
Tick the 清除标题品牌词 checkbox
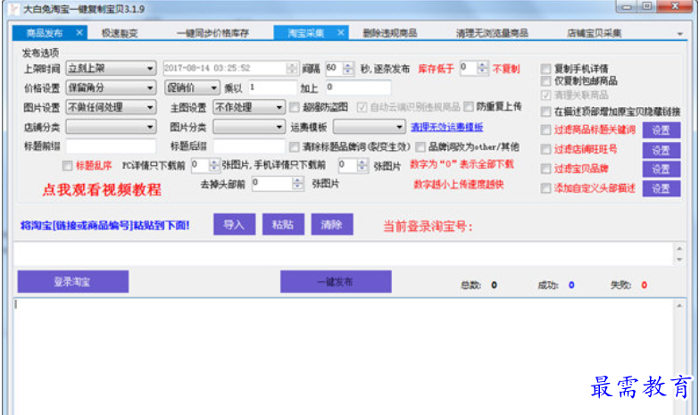click(295, 146)
